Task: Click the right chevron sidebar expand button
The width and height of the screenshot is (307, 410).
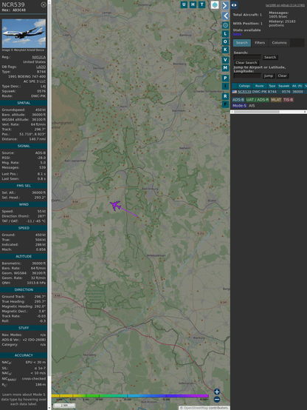Action: (225, 5)
